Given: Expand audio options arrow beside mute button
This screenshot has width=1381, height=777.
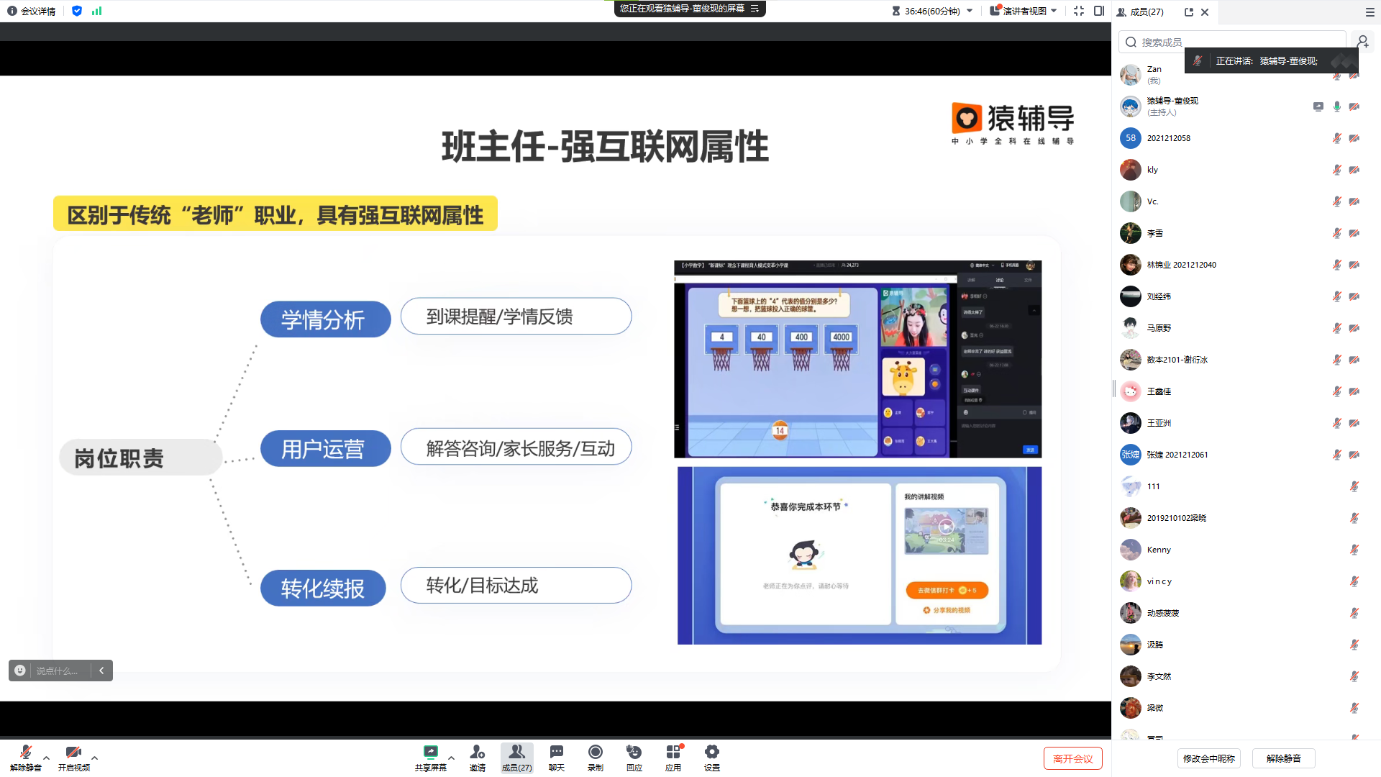Looking at the screenshot, I should 47,758.
